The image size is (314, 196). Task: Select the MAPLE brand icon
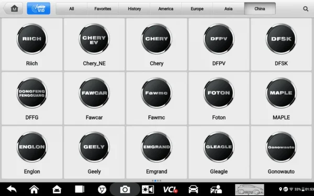281,93
